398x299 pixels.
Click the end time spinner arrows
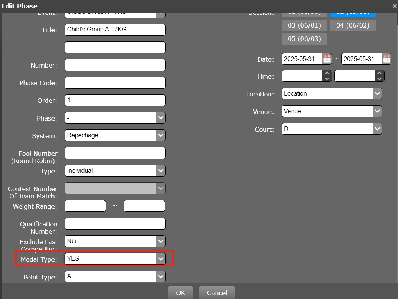click(380, 76)
